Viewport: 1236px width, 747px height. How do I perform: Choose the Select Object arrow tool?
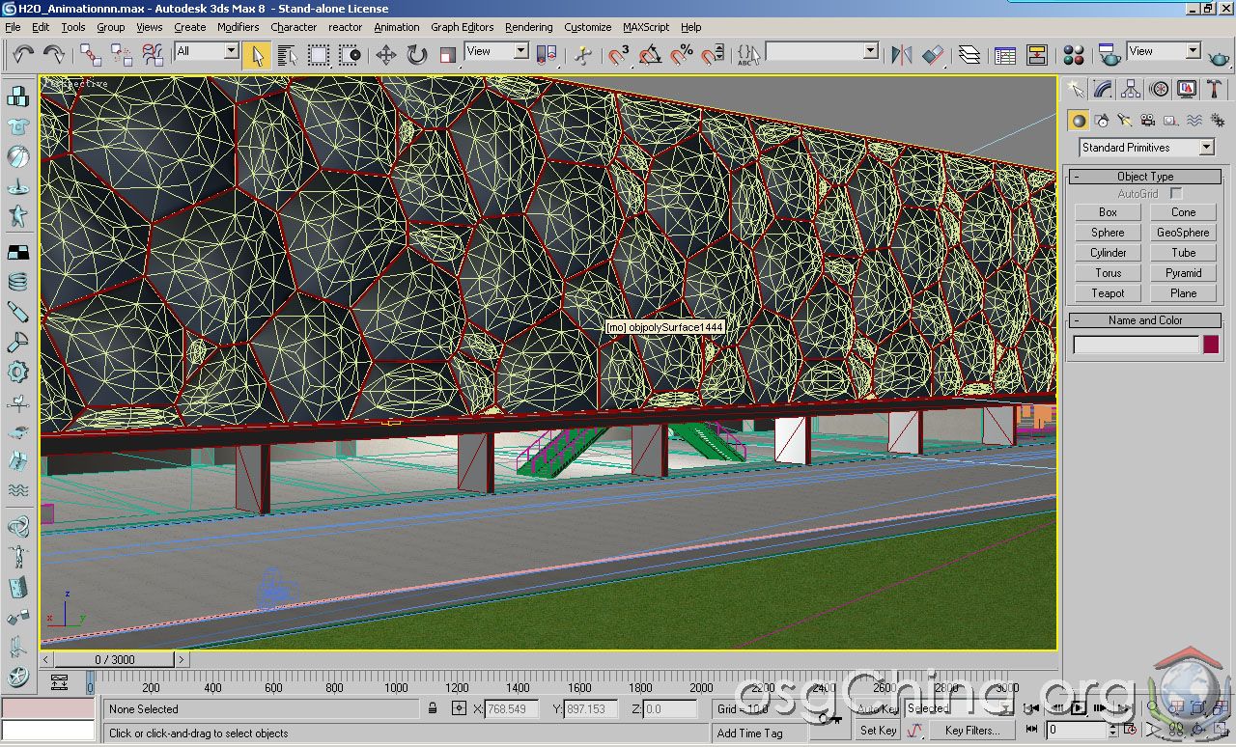pos(256,54)
